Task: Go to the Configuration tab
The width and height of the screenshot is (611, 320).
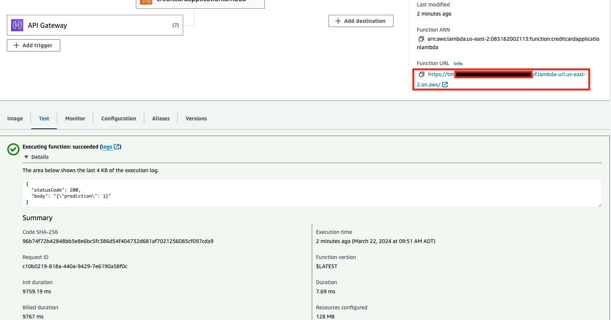Action: coord(119,118)
